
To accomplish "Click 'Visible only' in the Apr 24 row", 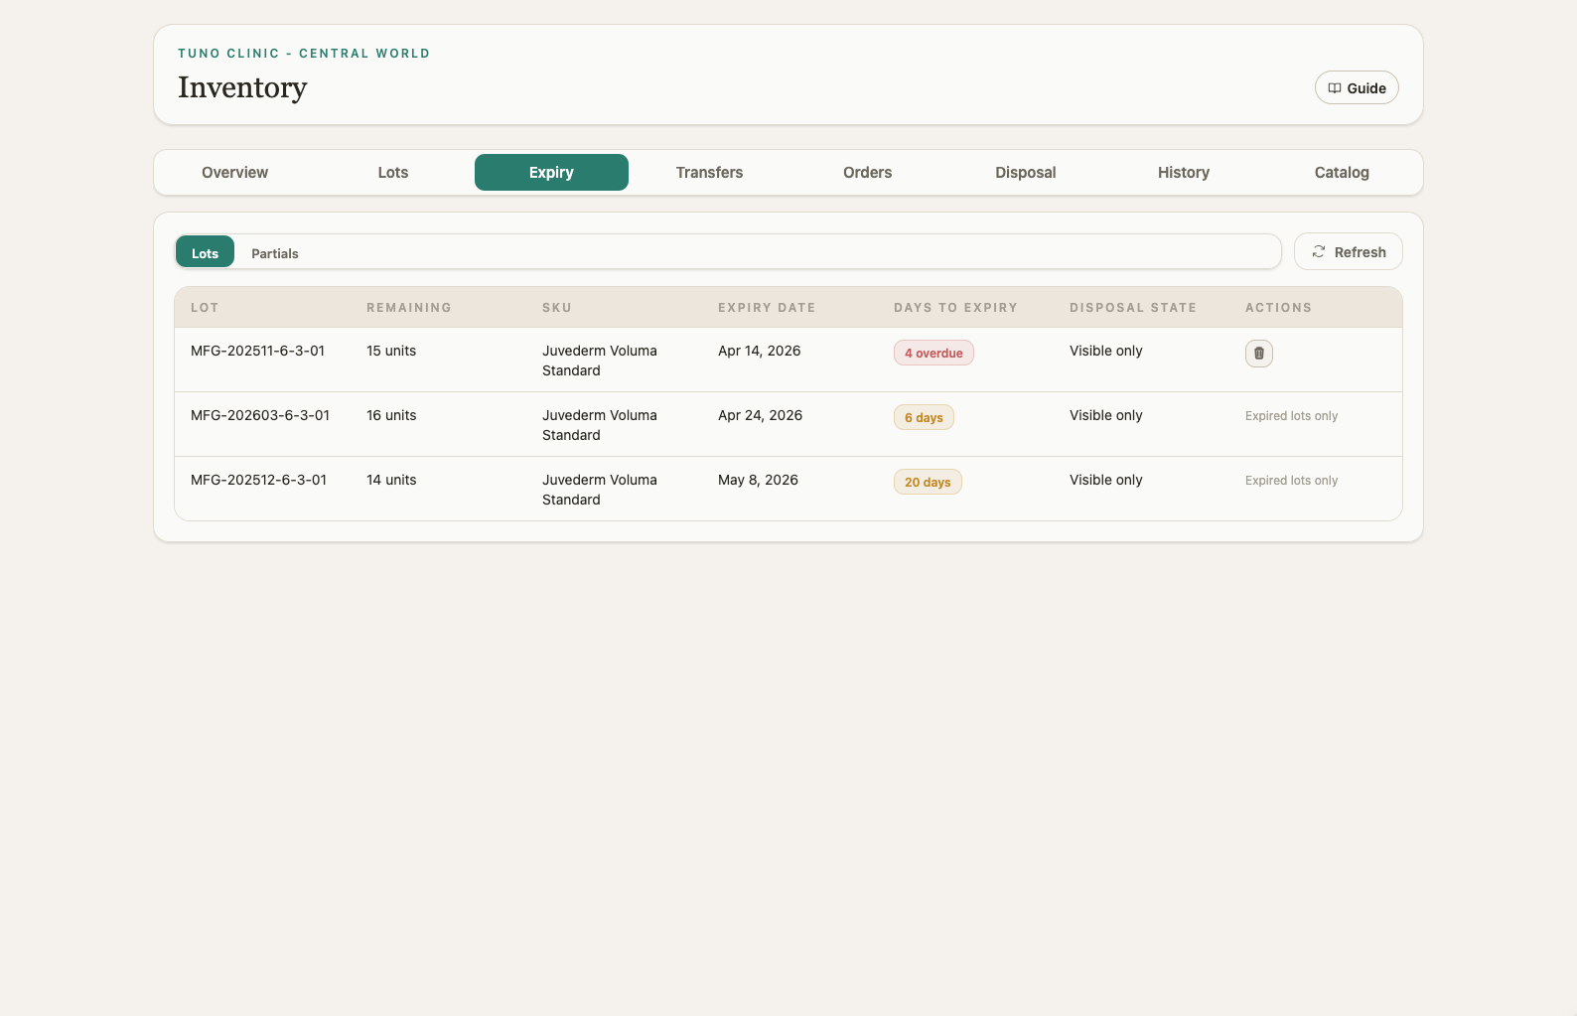I will pos(1105,415).
